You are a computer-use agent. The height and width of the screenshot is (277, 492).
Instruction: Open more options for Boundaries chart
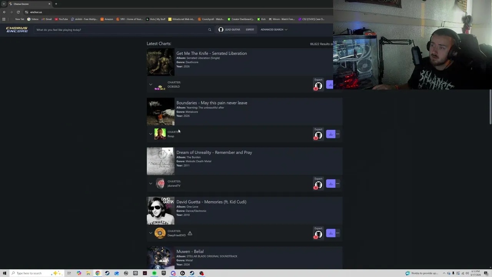(x=338, y=134)
